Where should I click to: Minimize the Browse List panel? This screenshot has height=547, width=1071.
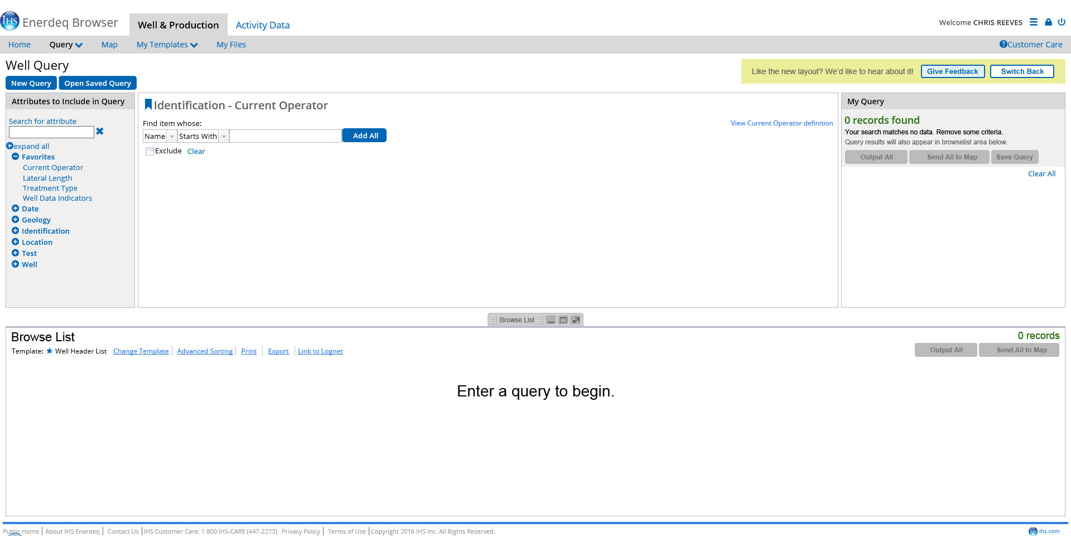point(551,320)
